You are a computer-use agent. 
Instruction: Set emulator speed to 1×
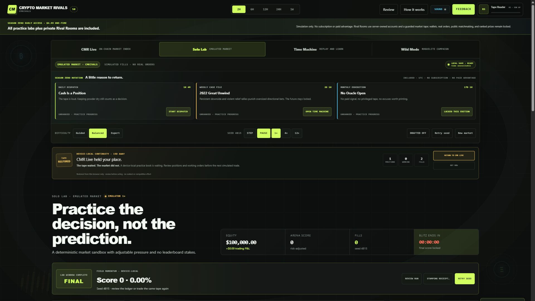(x=276, y=133)
